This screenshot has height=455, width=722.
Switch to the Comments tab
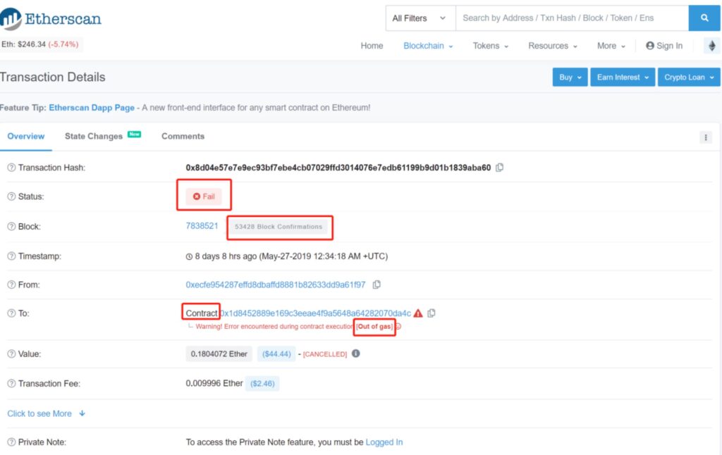(183, 136)
